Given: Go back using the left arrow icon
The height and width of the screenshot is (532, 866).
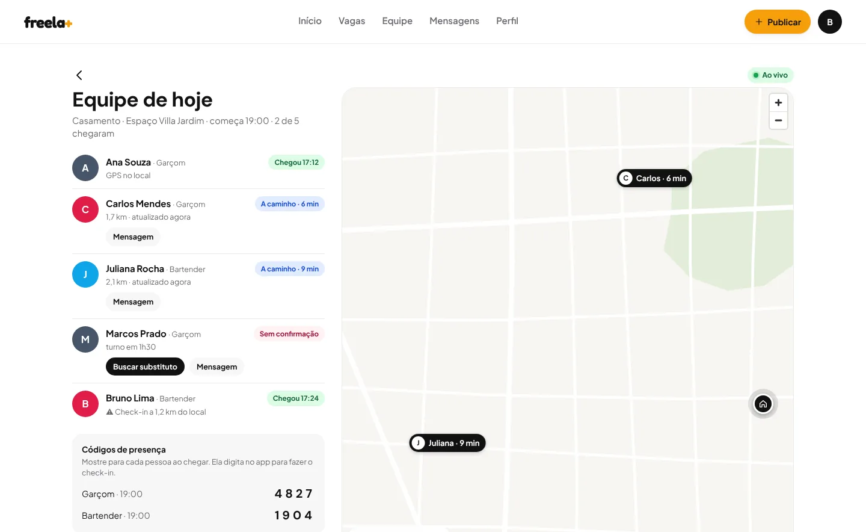Looking at the screenshot, I should coord(79,75).
